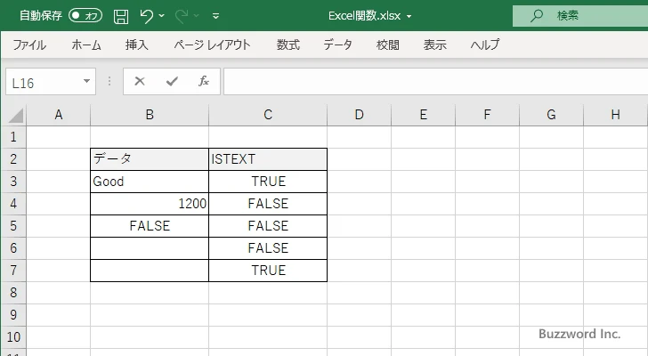Viewport: 648px width, 356px height.
Task: Click the Save disk icon
Action: [121, 16]
